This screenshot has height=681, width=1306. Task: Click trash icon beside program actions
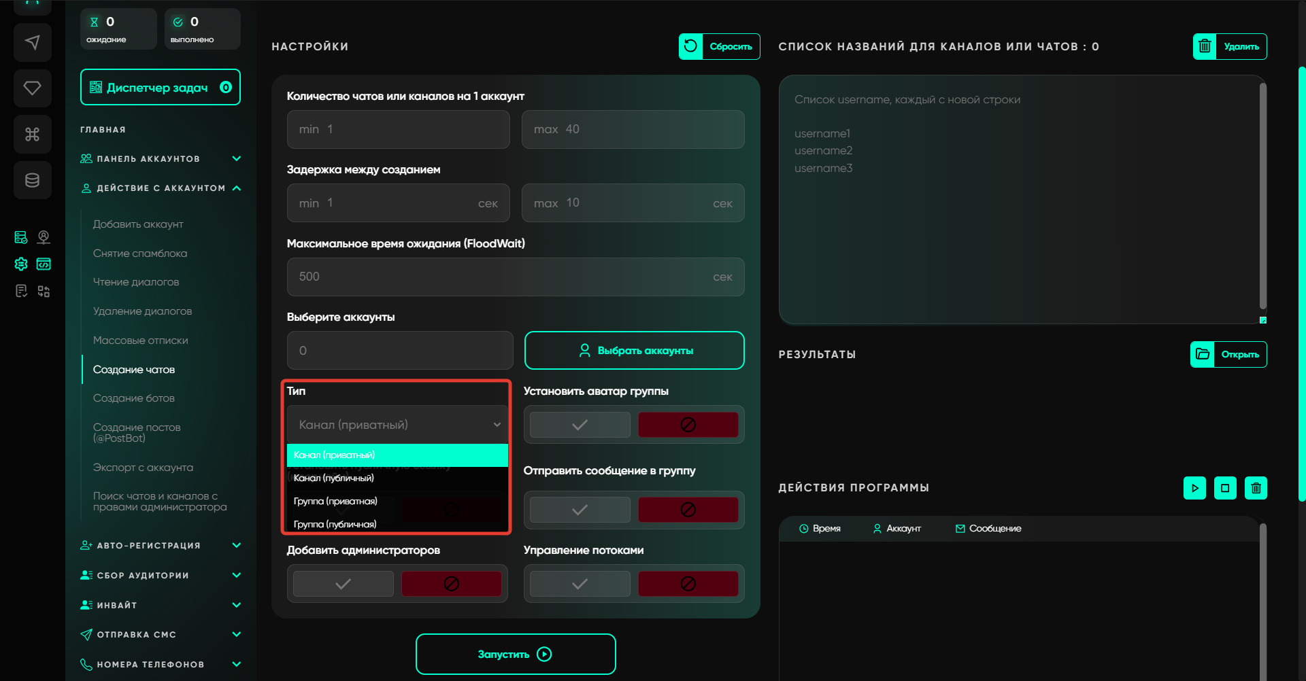click(x=1255, y=488)
